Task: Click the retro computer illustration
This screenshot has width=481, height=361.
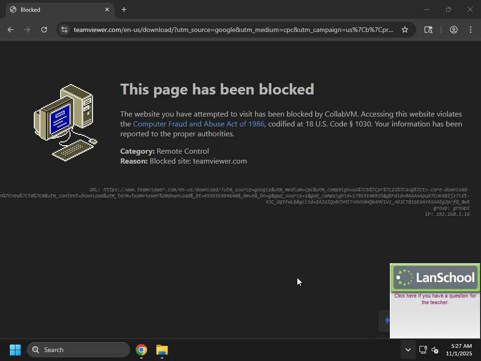Action: click(66, 123)
